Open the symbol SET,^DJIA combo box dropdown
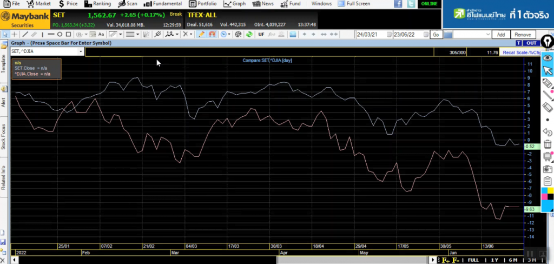Screen dimensions: 554x264 (81, 51)
